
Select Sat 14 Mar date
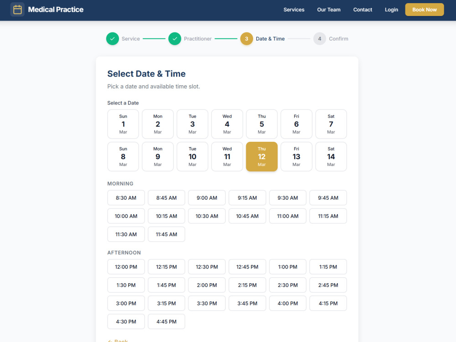331,157
